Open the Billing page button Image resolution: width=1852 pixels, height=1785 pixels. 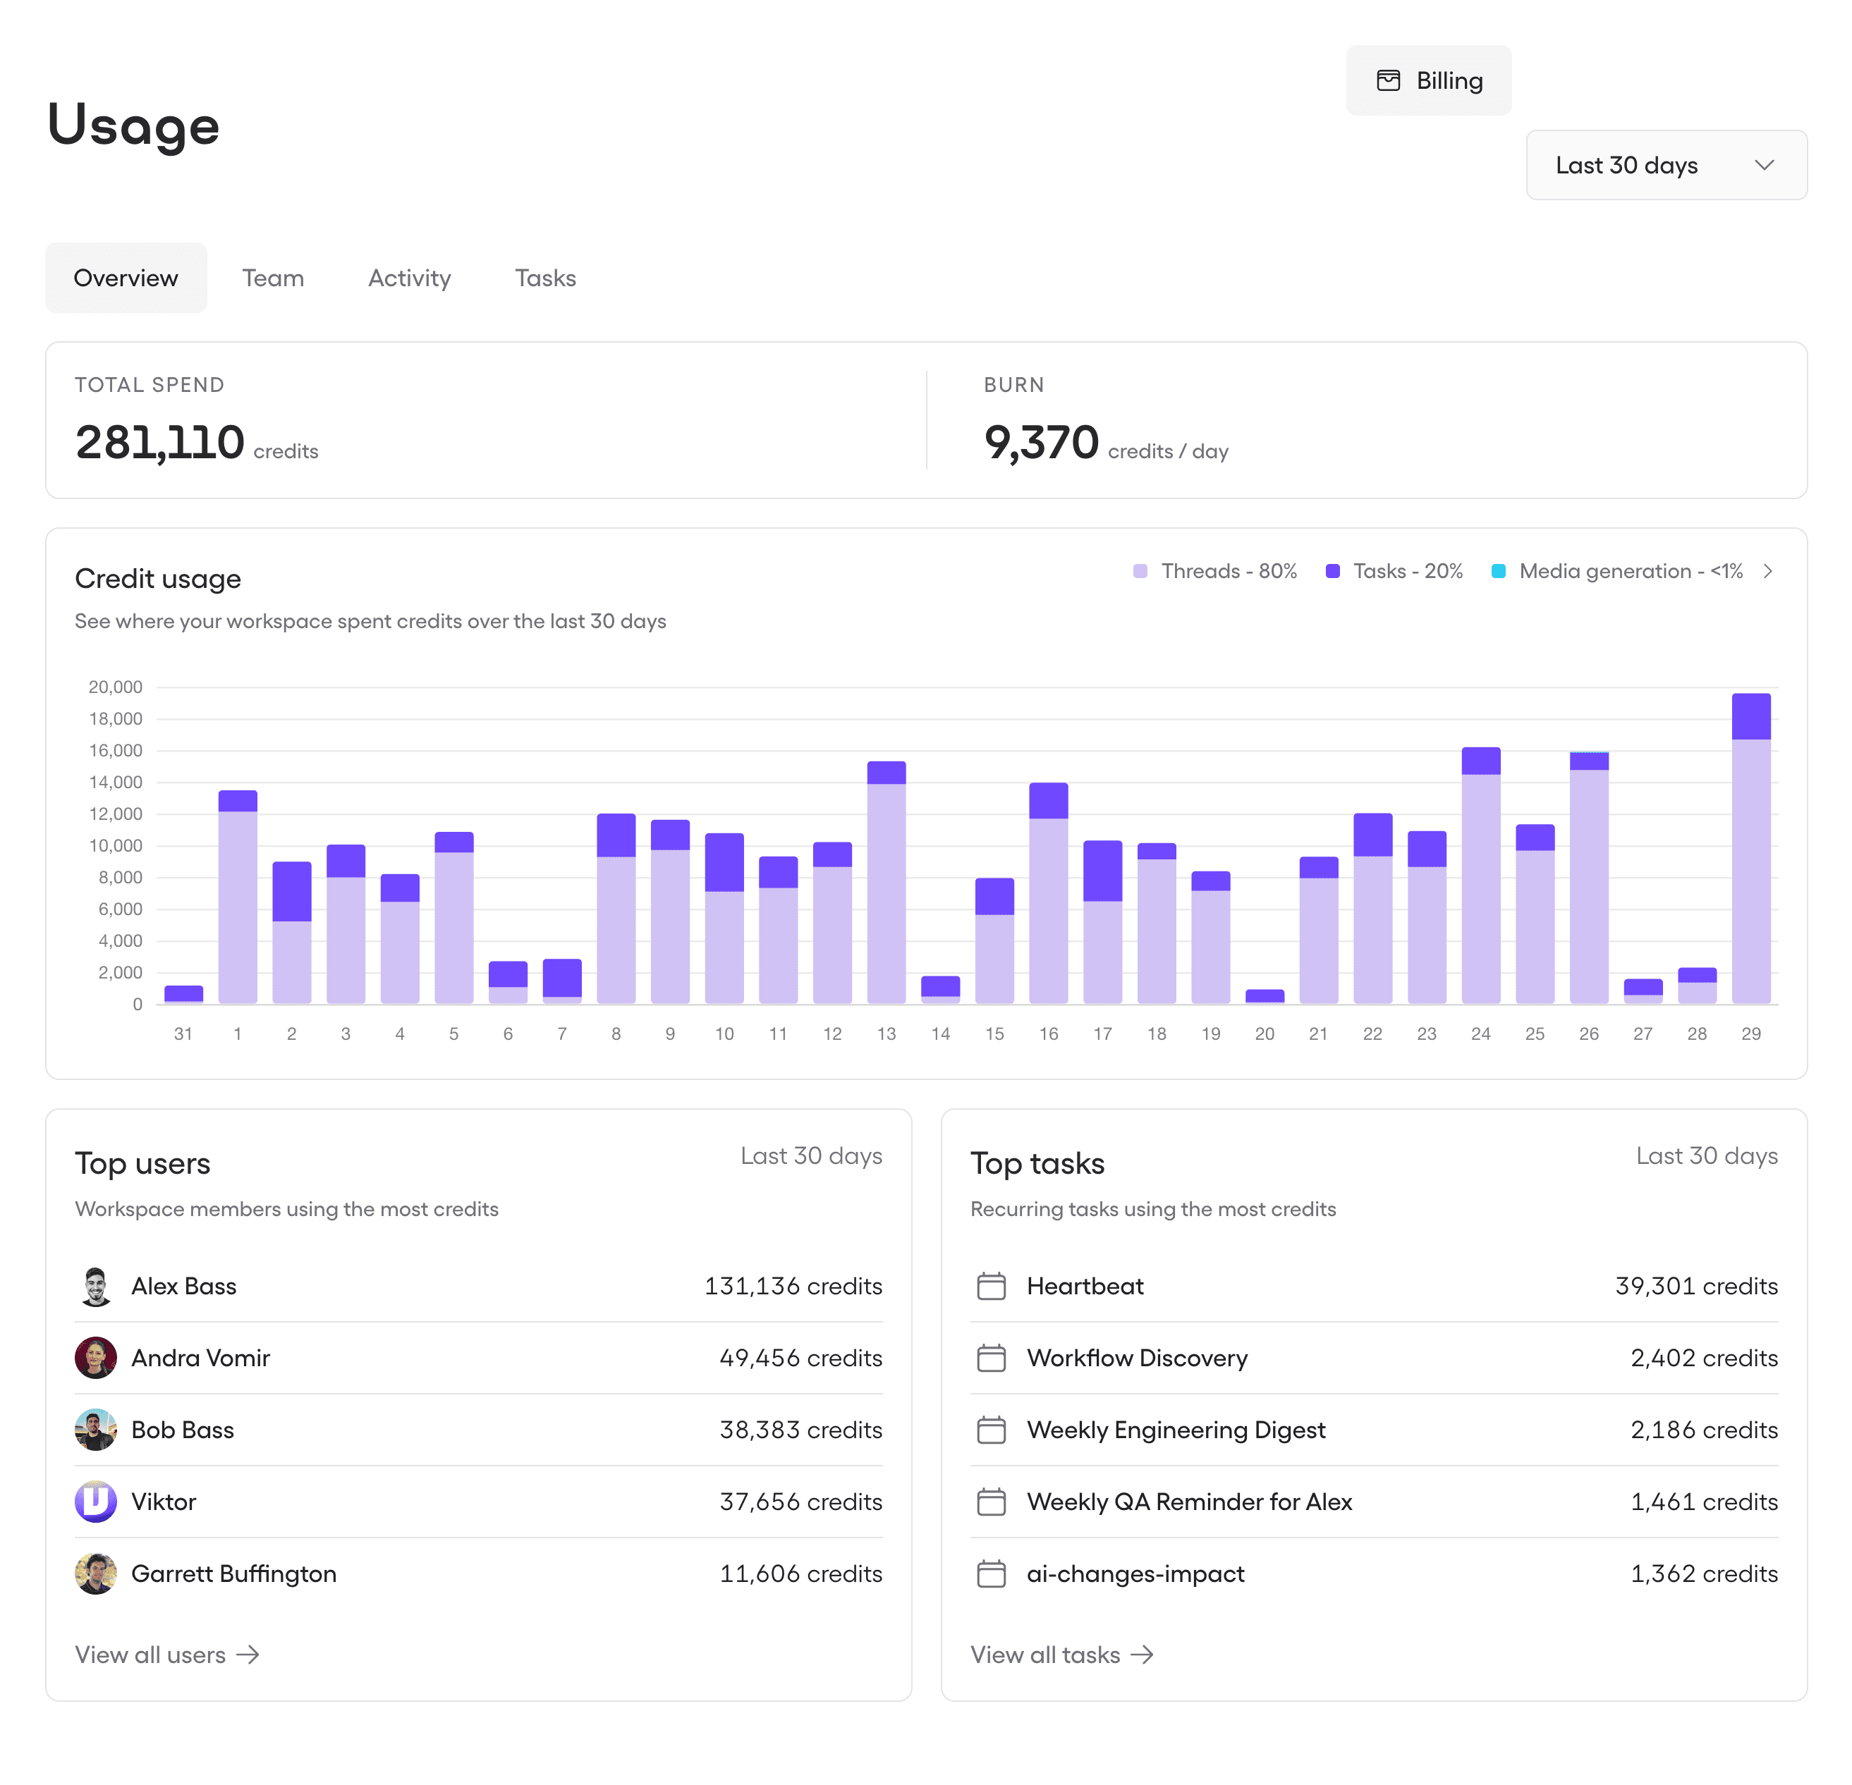[1427, 80]
